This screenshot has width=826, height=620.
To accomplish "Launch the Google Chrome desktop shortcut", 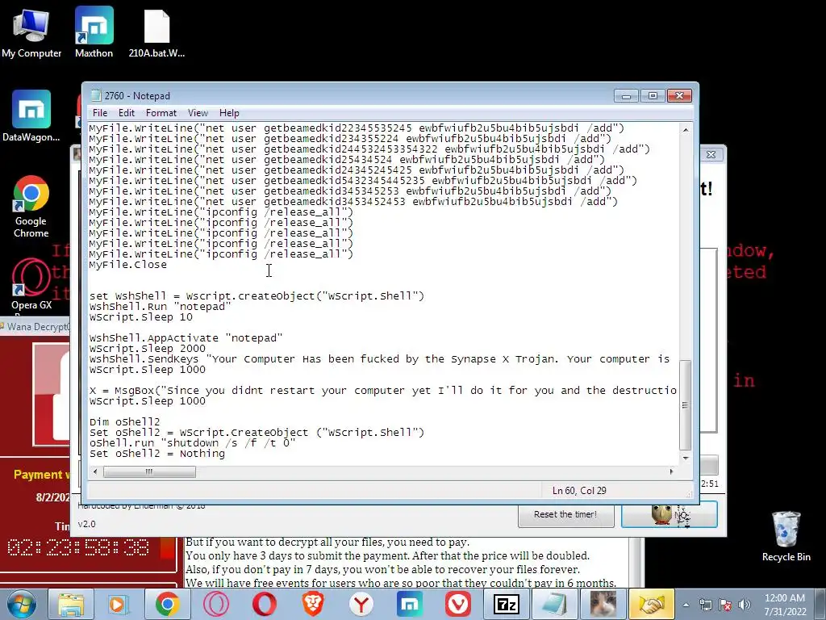I will (x=31, y=207).
